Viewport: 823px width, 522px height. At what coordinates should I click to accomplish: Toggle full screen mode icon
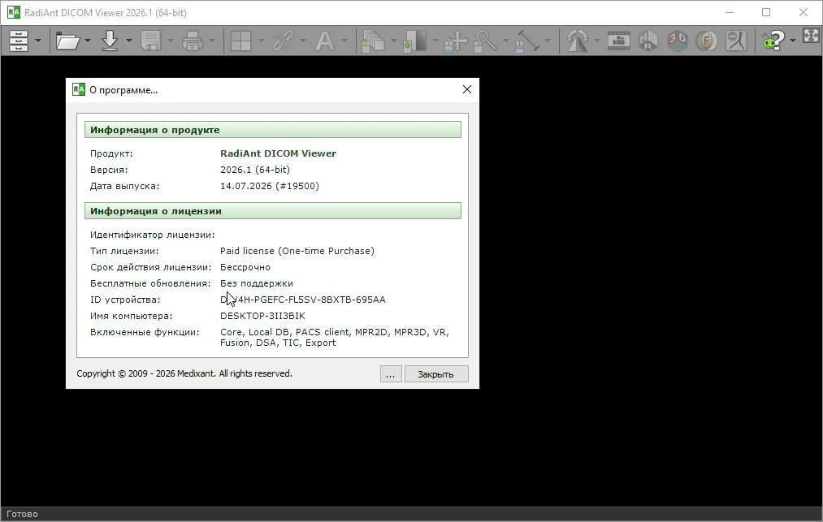pyautogui.click(x=811, y=36)
